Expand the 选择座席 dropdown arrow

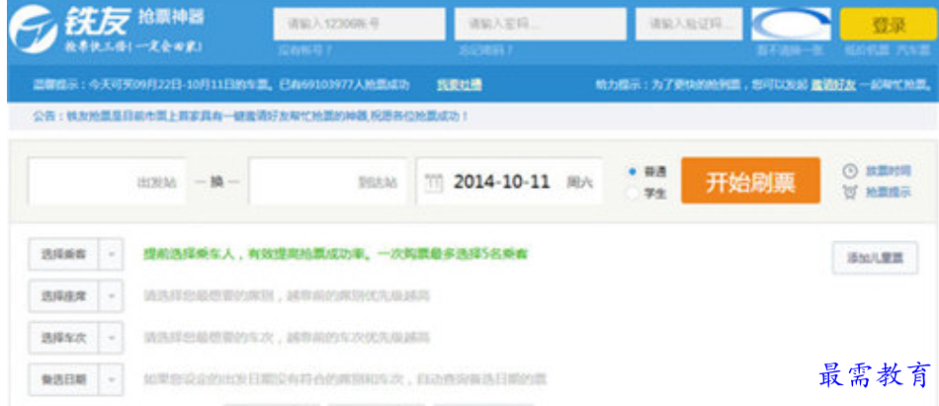coord(112,295)
